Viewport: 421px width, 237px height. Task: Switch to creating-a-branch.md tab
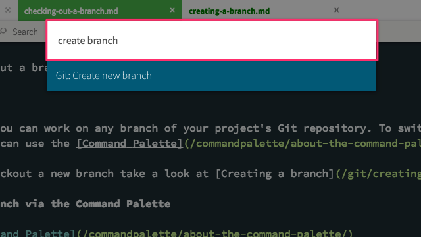tap(229, 11)
